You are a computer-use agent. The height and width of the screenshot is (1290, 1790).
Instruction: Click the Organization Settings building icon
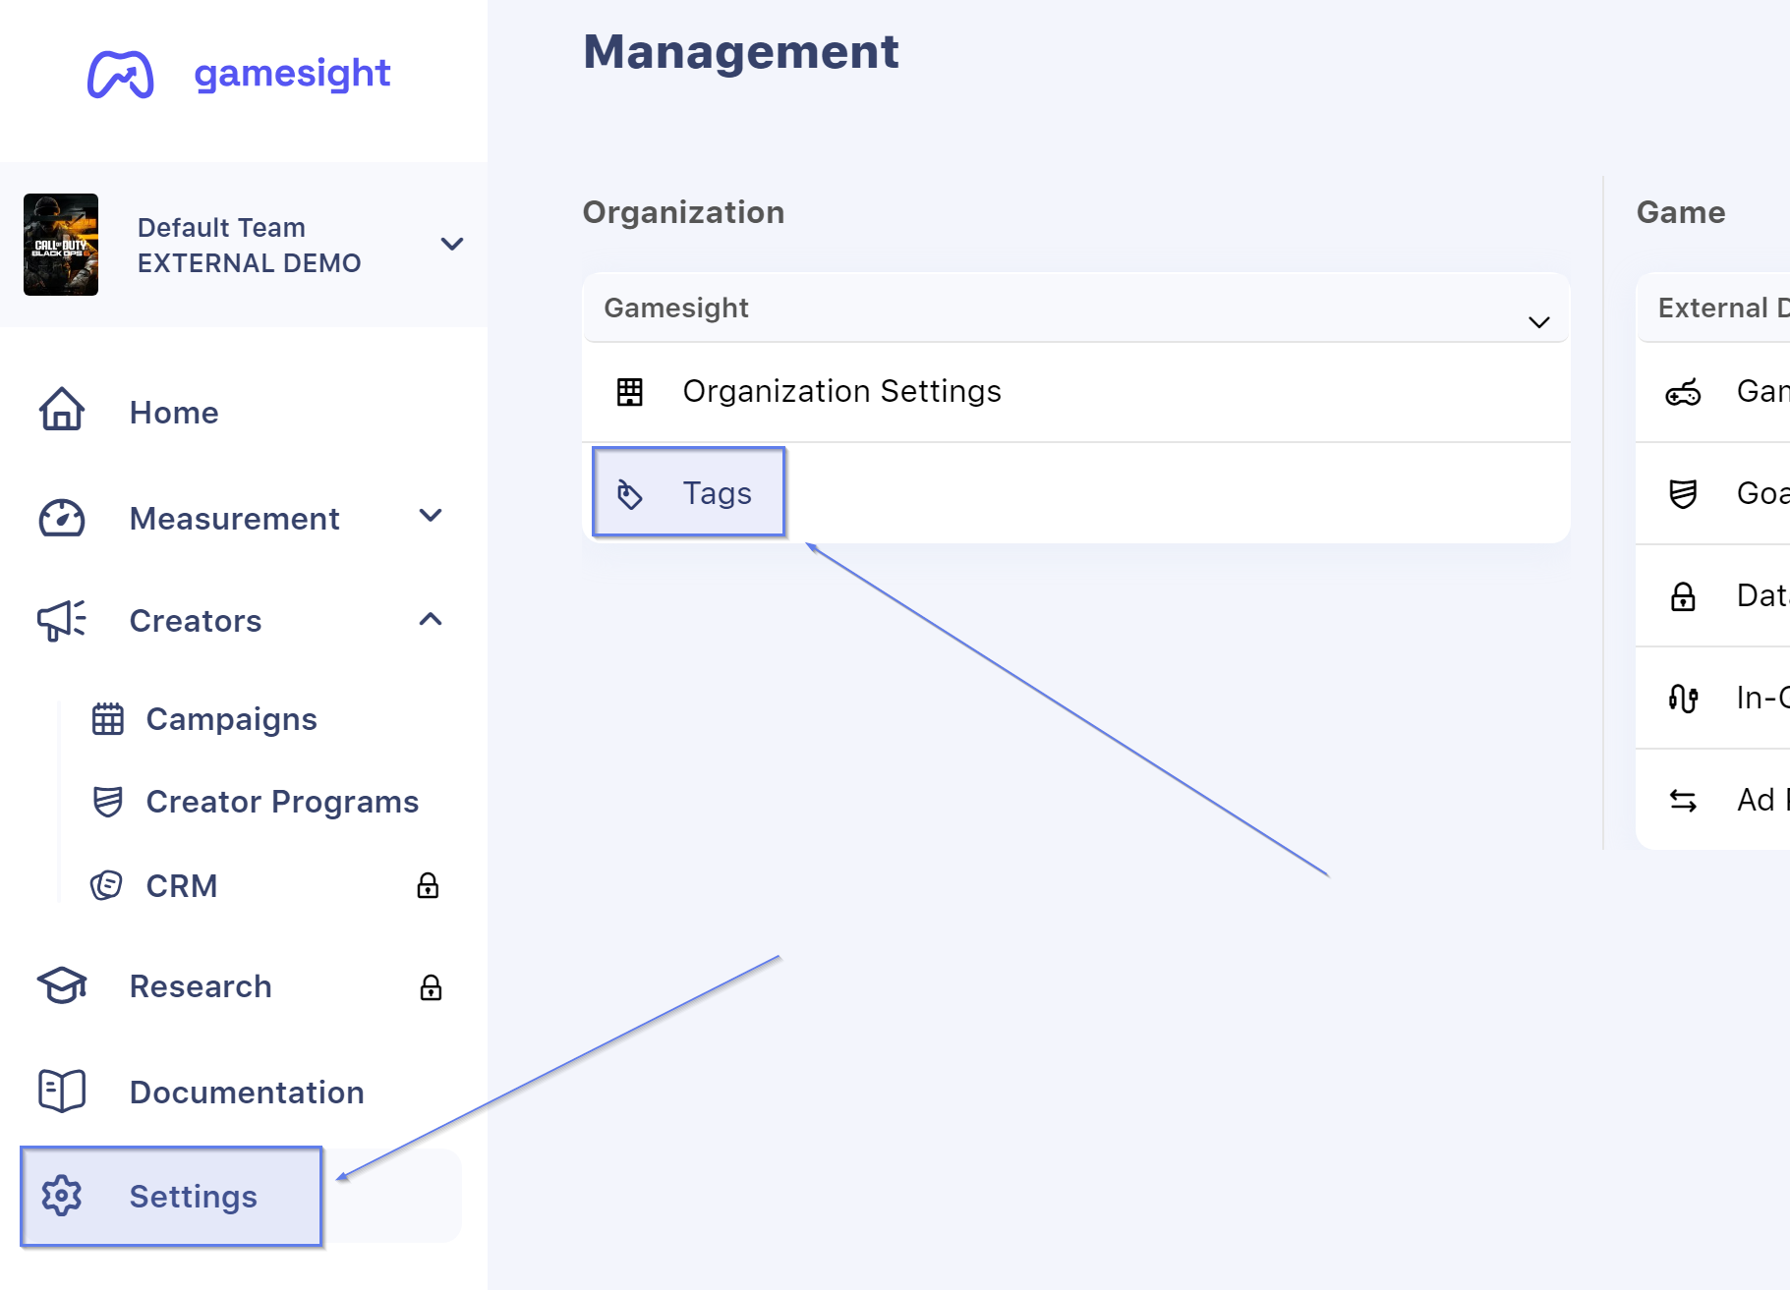[630, 392]
